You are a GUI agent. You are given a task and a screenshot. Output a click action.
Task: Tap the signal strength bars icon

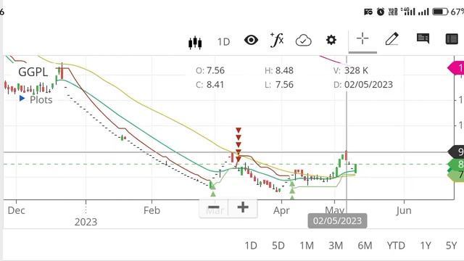click(423, 12)
